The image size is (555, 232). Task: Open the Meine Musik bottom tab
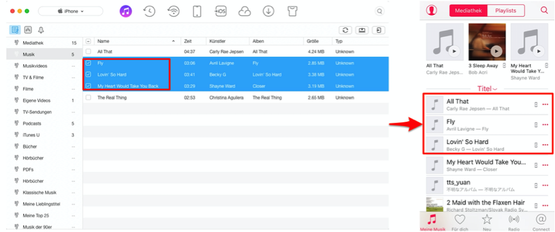432,222
